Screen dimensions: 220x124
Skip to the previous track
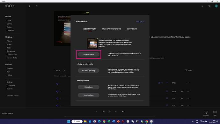pyautogui.click(x=104, y=112)
